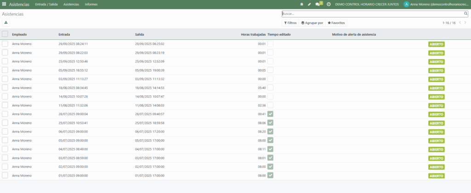Sort by the Horas trabajadas column header
The image size is (471, 193).
coord(253,34)
